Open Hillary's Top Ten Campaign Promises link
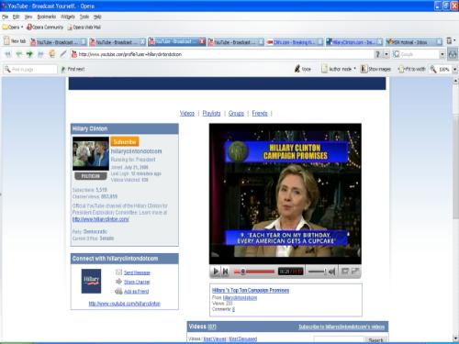The height and width of the screenshot is (344, 459). point(251,290)
